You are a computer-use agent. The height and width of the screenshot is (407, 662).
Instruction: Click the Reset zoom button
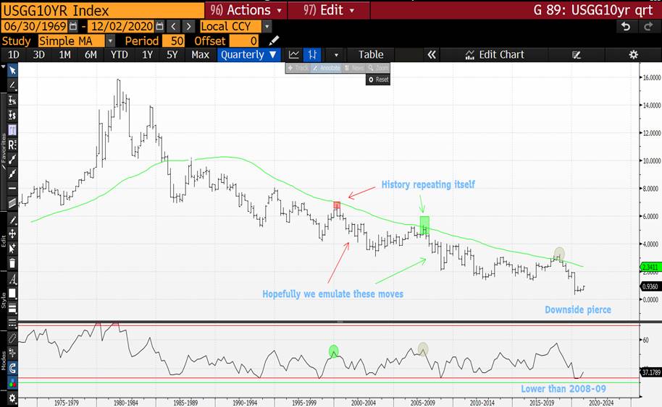pyautogui.click(x=378, y=80)
